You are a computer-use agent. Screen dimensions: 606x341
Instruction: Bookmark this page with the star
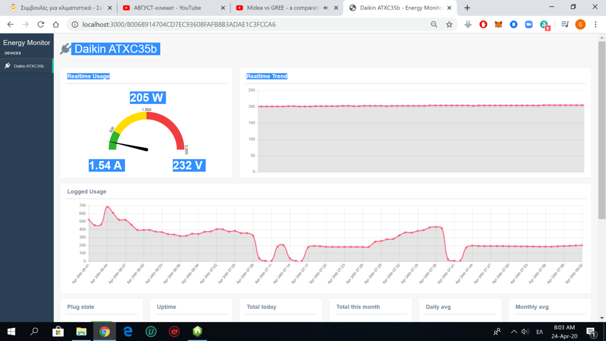click(449, 25)
